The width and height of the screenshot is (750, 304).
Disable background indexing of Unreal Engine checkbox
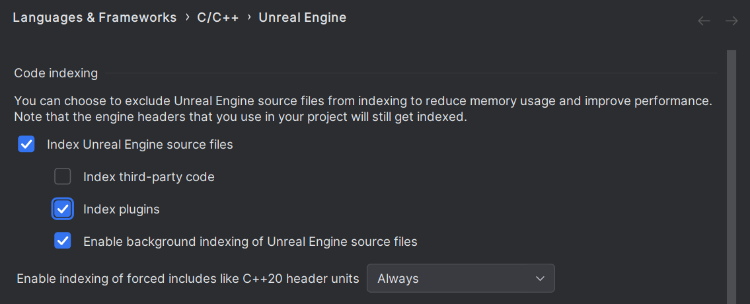tap(63, 241)
